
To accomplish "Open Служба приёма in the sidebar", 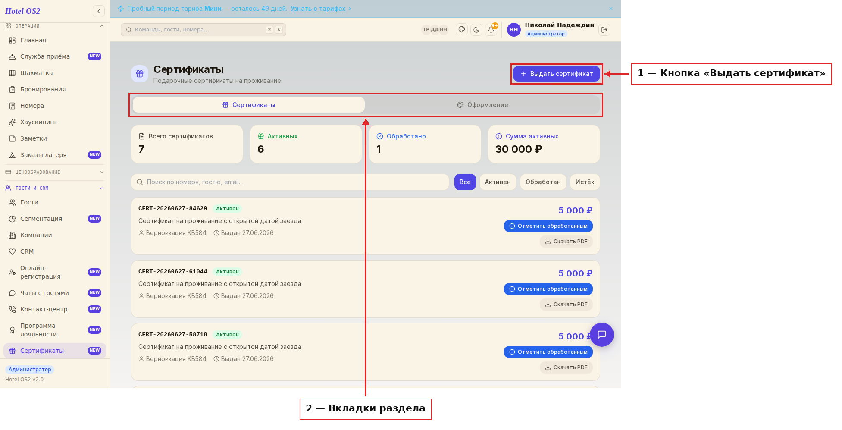I will pos(55,56).
